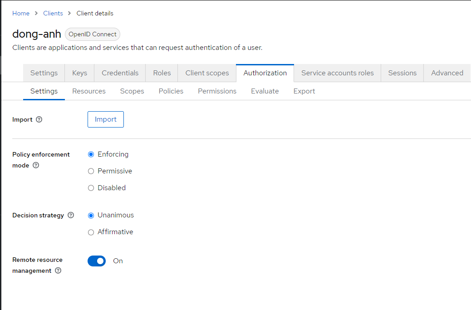Switch to Policies sub-tab
The height and width of the screenshot is (310, 471).
coord(171,91)
